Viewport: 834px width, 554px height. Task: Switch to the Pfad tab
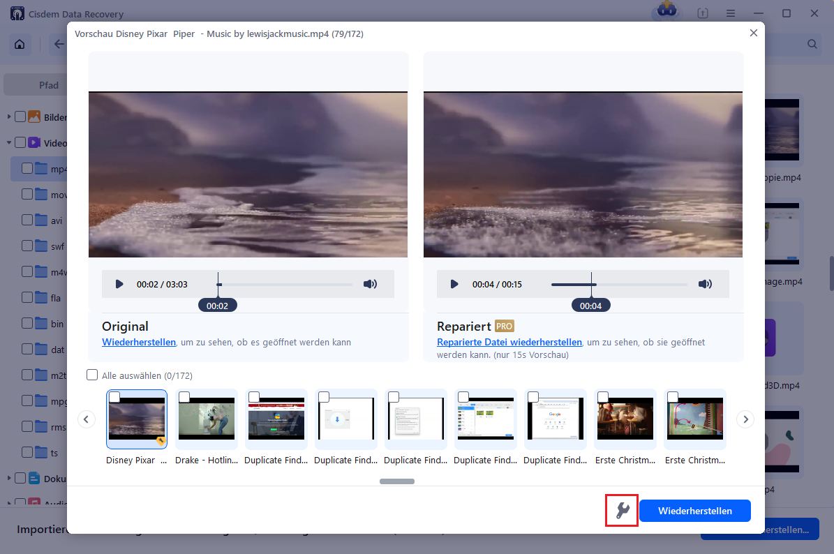(49, 85)
